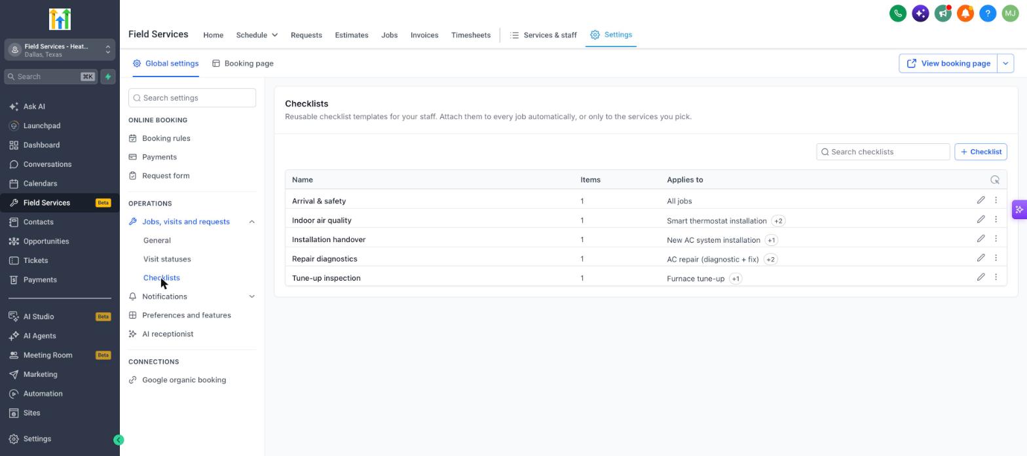This screenshot has height=456, width=1027.
Task: Open the Schedule dropdown in top nav
Action: pos(257,35)
